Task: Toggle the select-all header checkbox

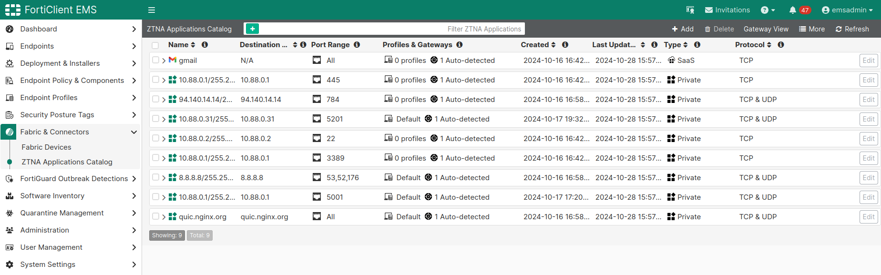Action: [x=155, y=45]
